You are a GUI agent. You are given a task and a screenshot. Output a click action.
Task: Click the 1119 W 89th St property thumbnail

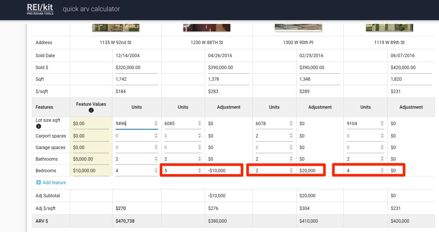tap(389, 27)
